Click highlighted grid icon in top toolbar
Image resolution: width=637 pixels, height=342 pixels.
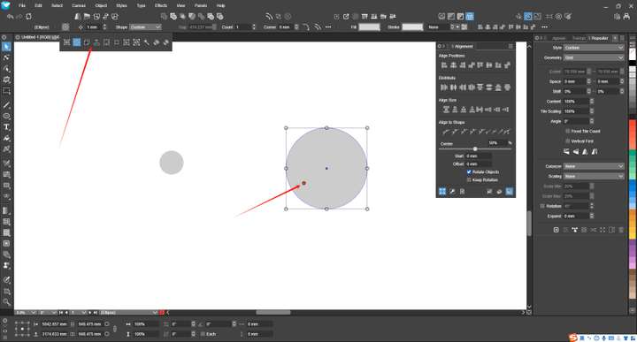click(x=470, y=17)
